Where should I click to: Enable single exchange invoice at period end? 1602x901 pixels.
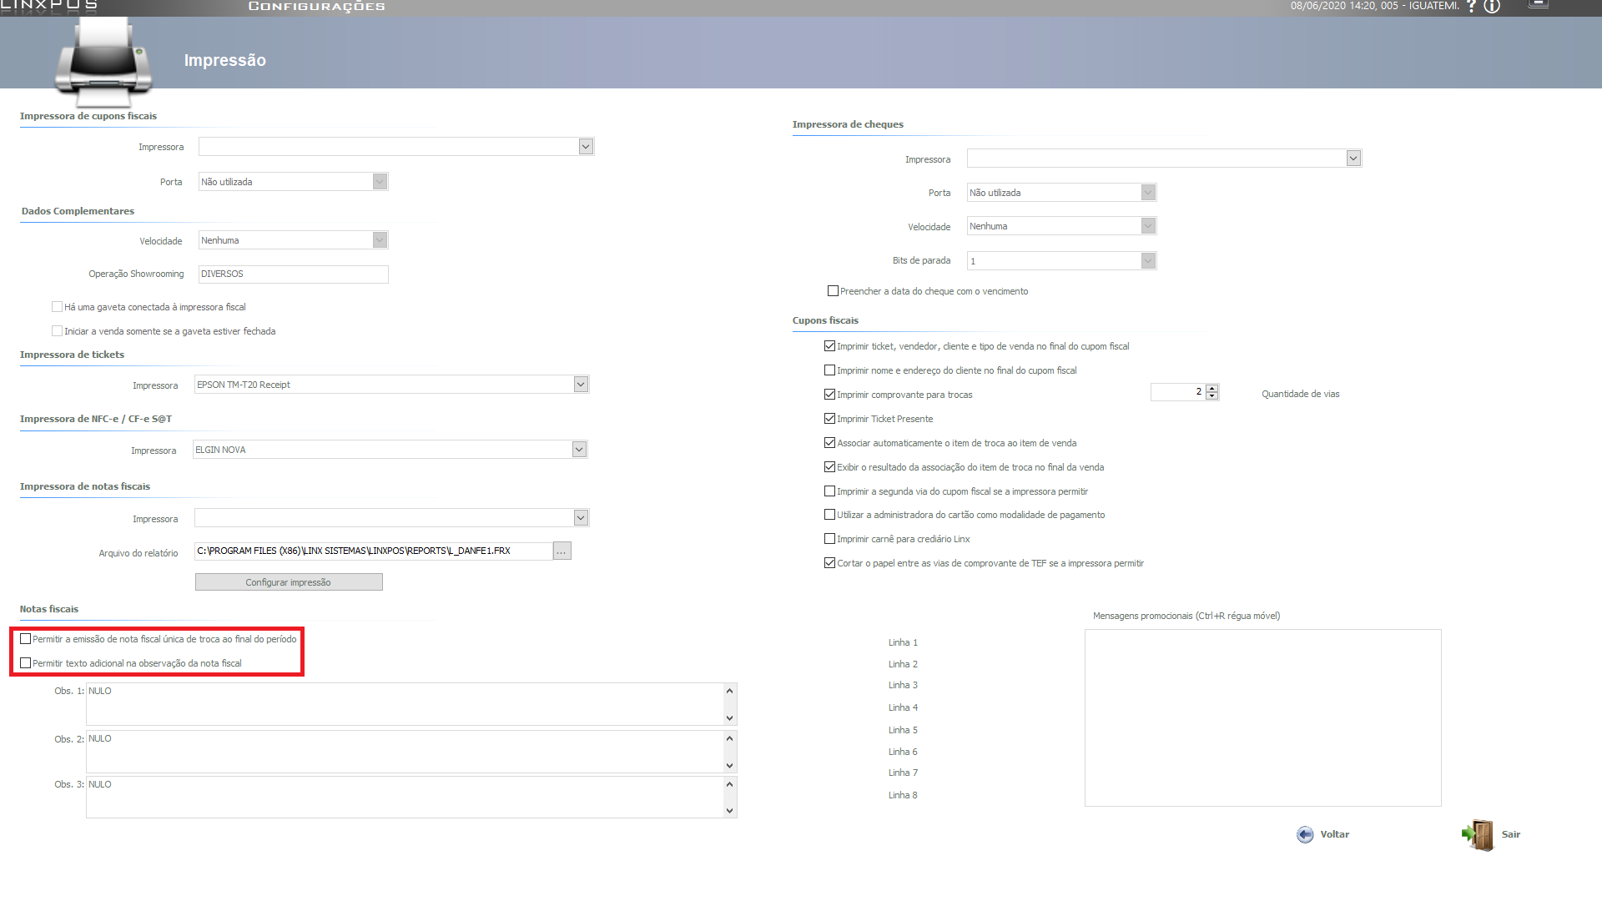(x=26, y=639)
